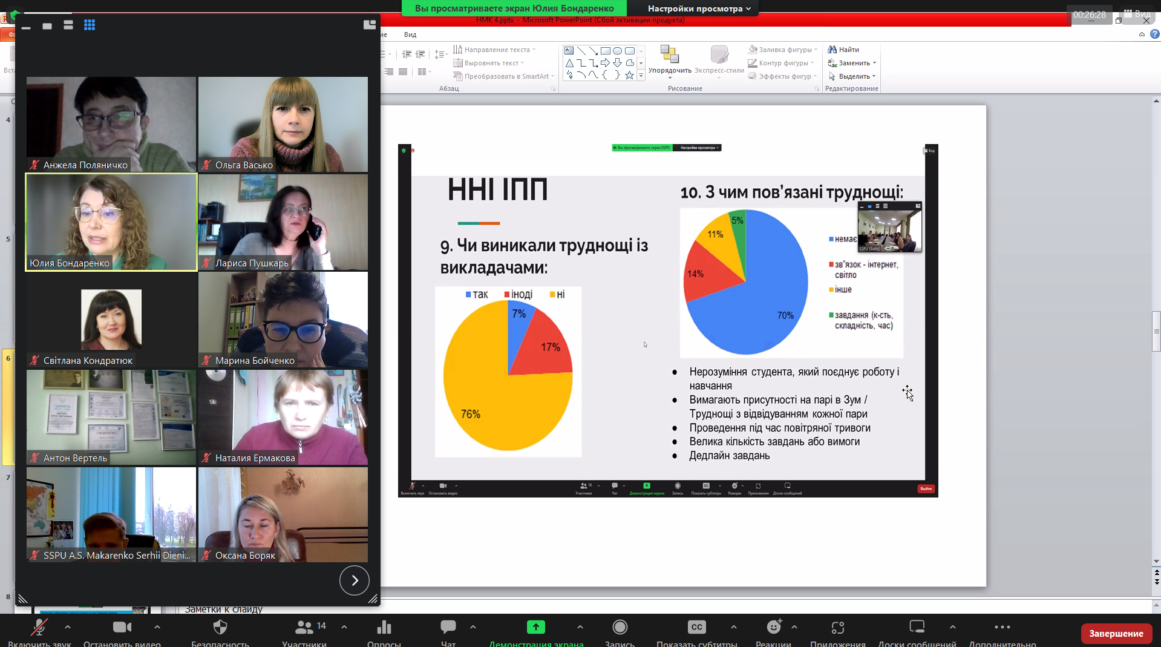Stop video using the camera icon
This screenshot has height=647, width=1161.
[122, 627]
